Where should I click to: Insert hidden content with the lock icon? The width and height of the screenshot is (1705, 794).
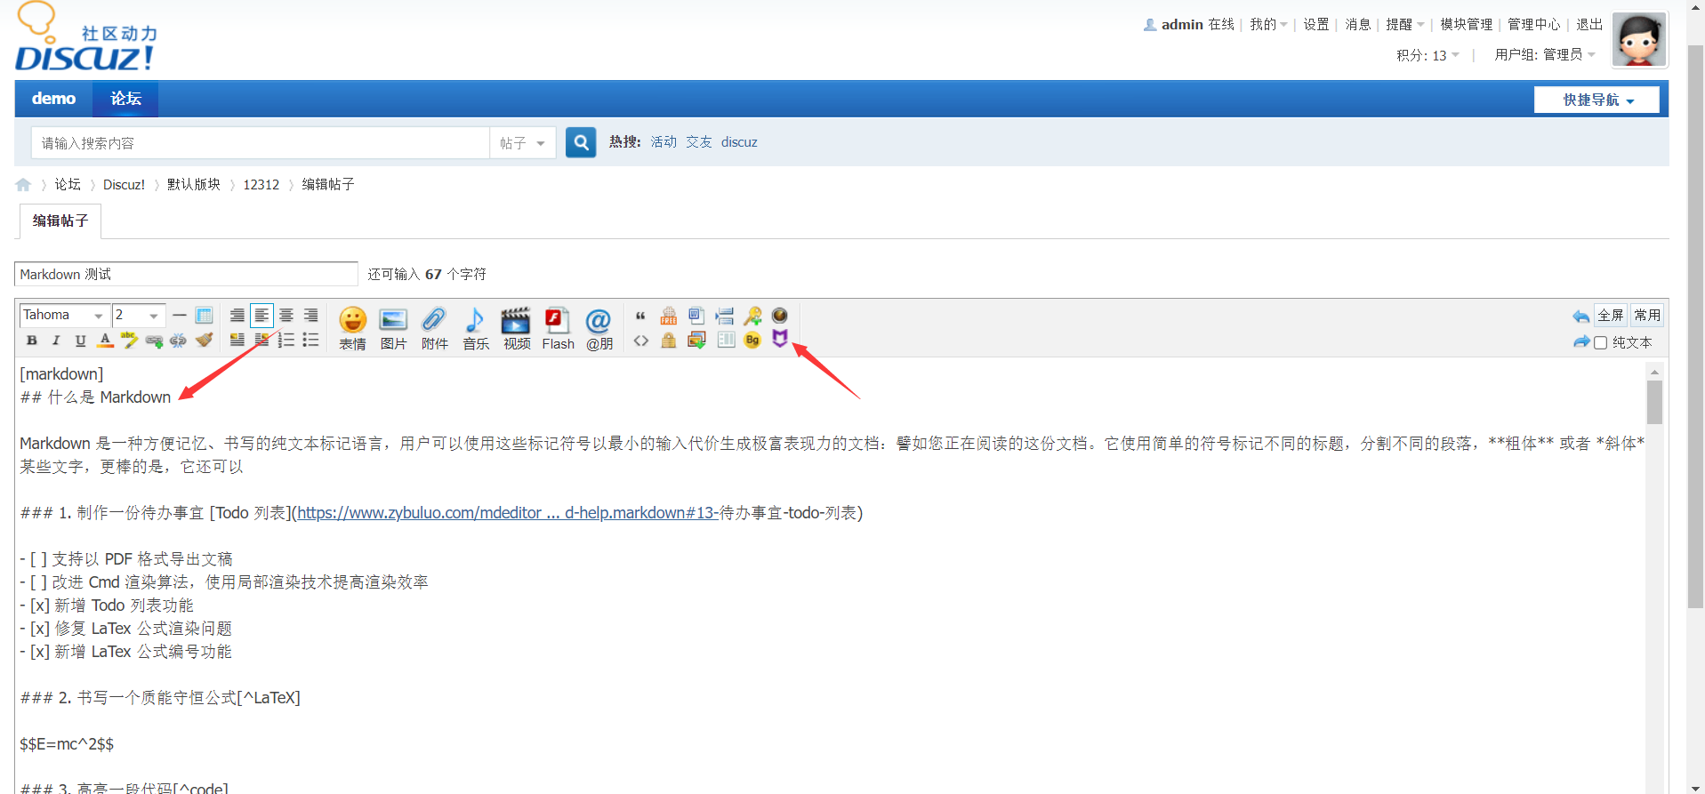(669, 341)
